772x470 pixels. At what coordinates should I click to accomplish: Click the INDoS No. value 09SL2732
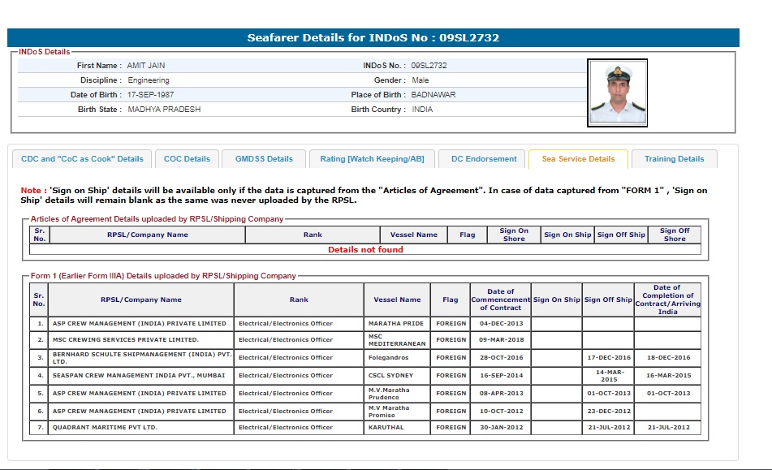pyautogui.click(x=429, y=66)
